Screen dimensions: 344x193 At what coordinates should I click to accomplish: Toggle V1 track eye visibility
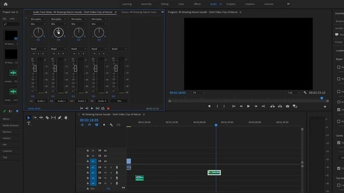pos(105,161)
